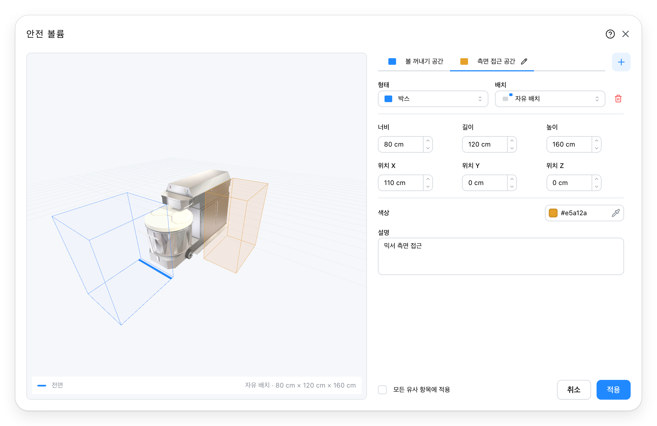Click the 취소 button

point(574,389)
